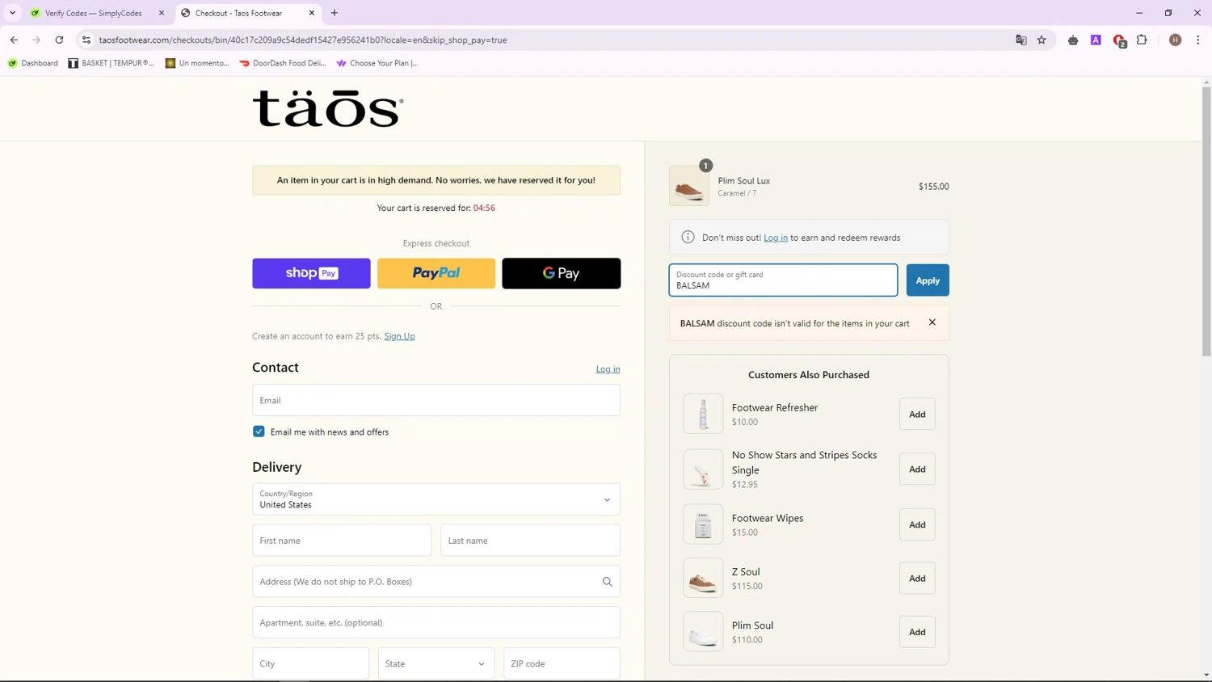
Task: Click the ZIP code field
Action: (x=562, y=663)
